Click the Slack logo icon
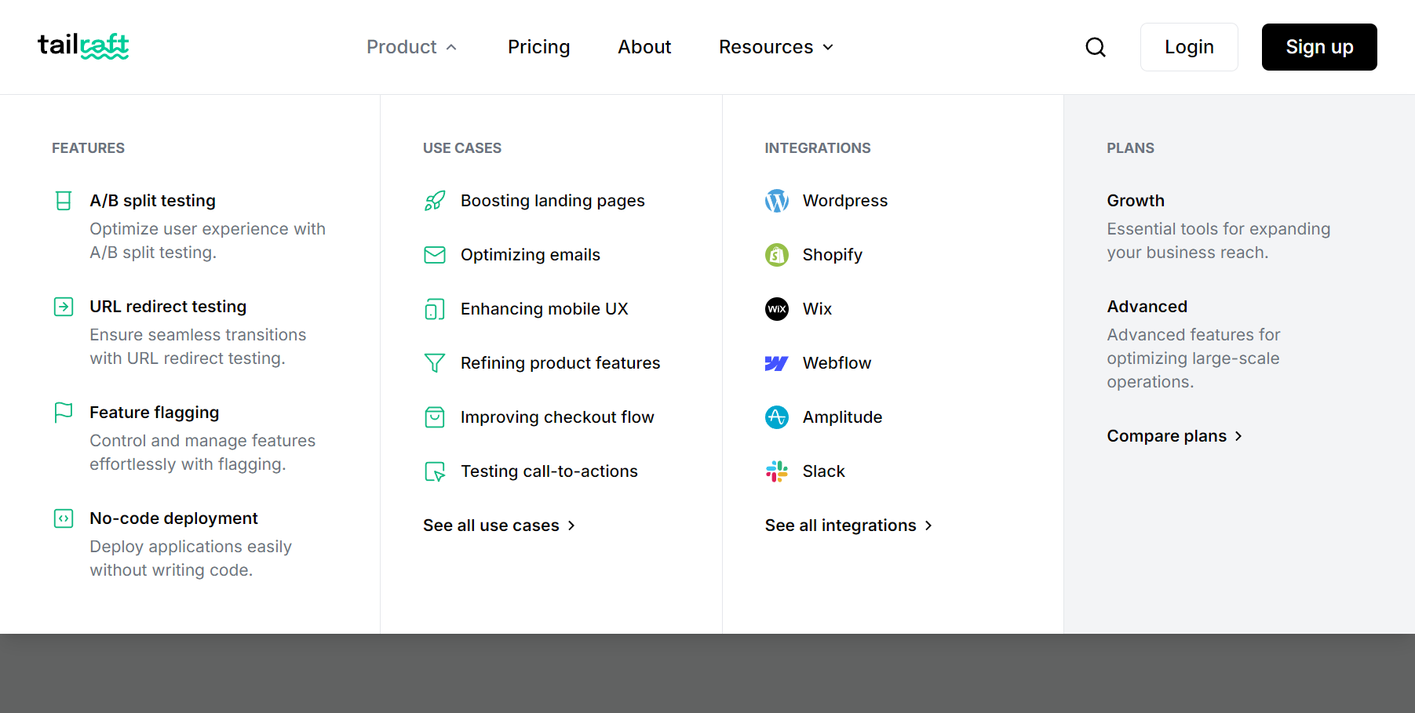1415x713 pixels. (x=776, y=471)
